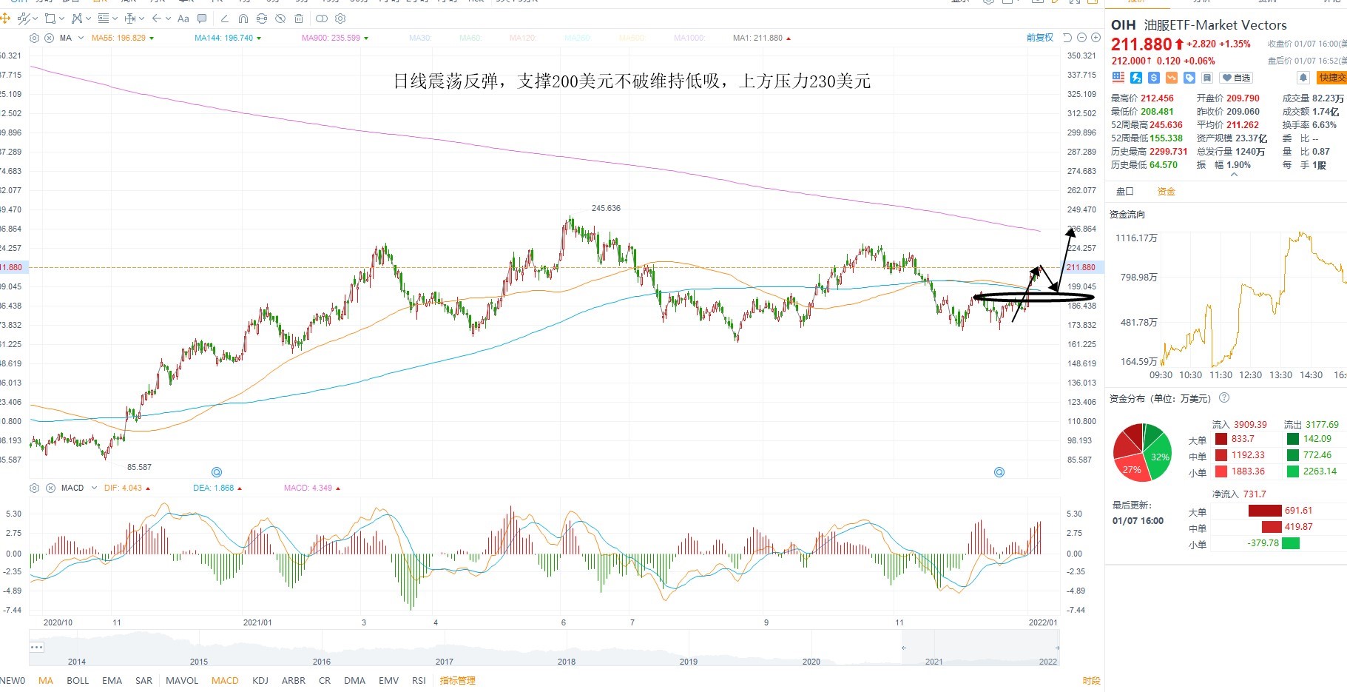Select the trend line drawing tool

[24, 19]
